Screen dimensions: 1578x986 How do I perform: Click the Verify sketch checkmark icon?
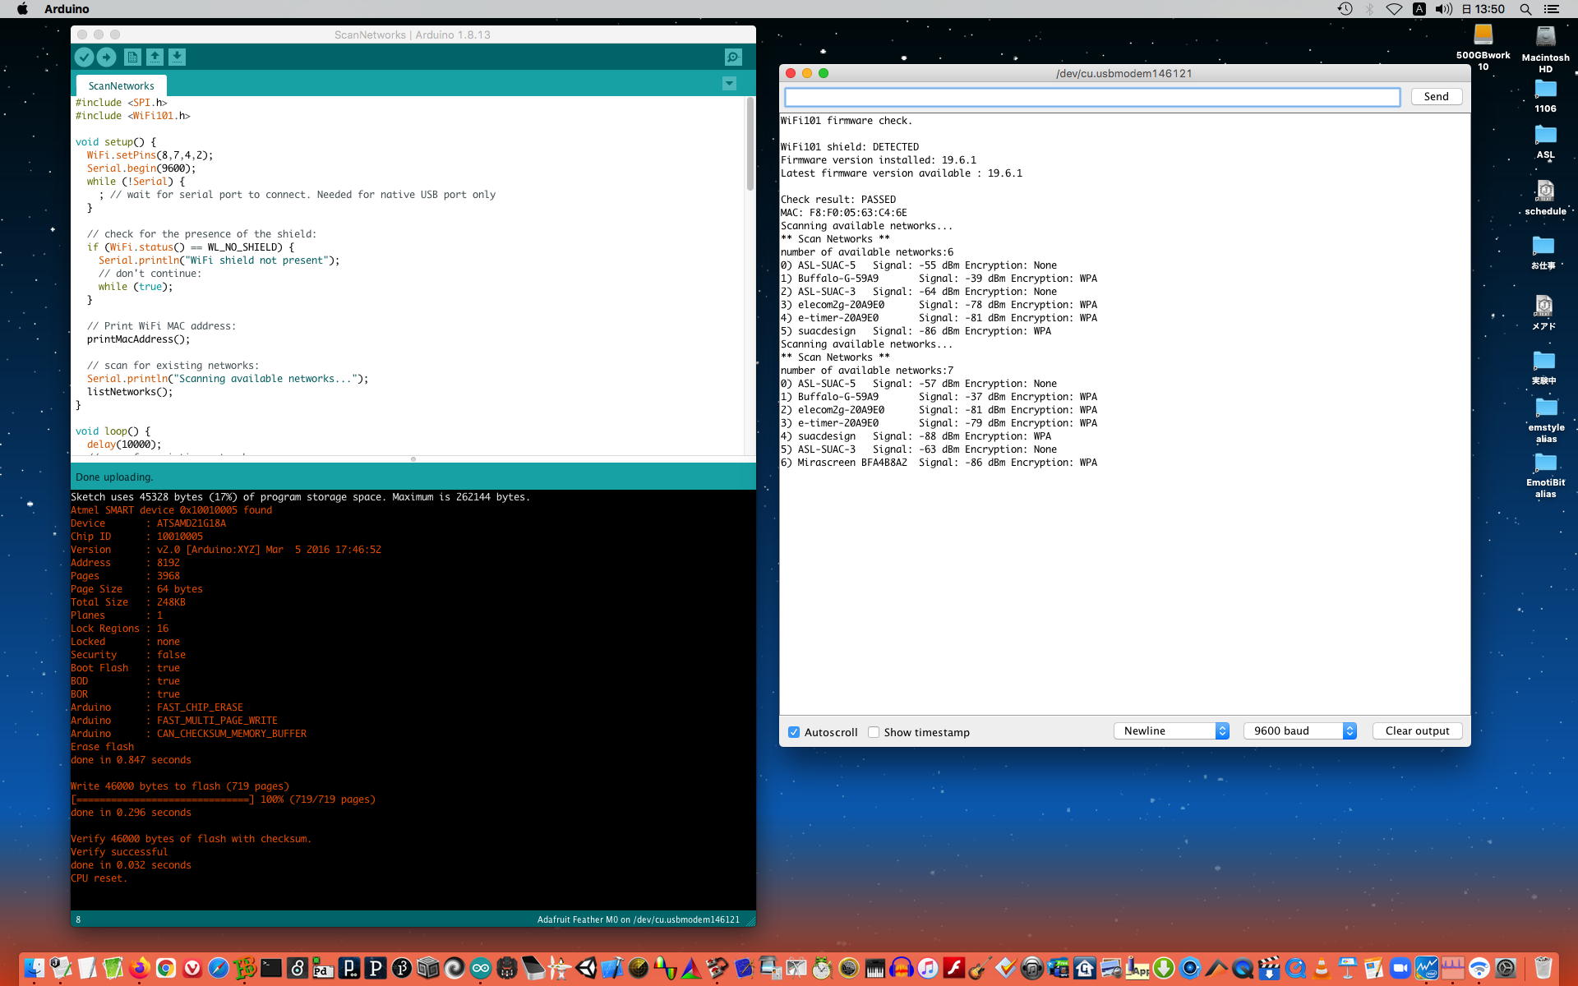[x=84, y=57]
